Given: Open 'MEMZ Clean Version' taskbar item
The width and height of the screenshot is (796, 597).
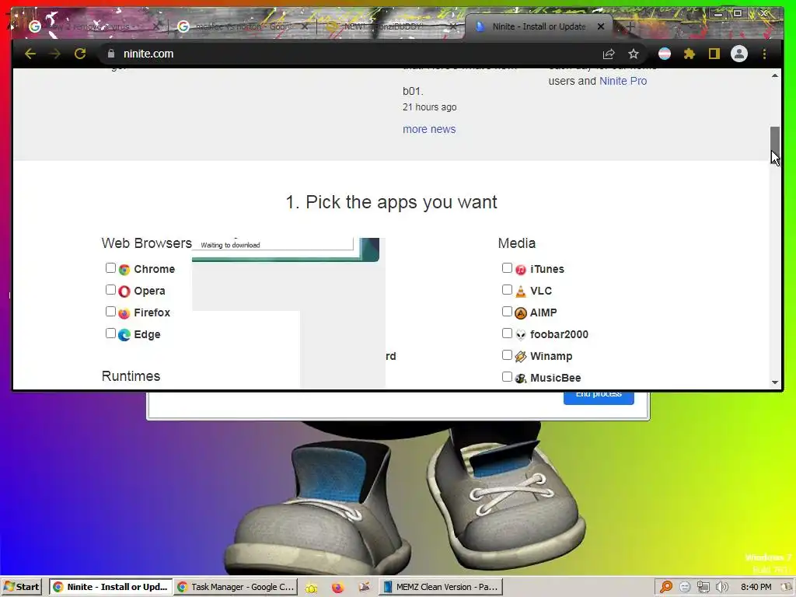Looking at the screenshot, I should coord(441,587).
